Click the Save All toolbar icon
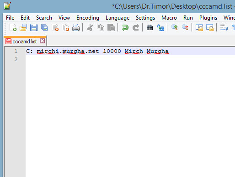 pyautogui.click(x=44, y=28)
